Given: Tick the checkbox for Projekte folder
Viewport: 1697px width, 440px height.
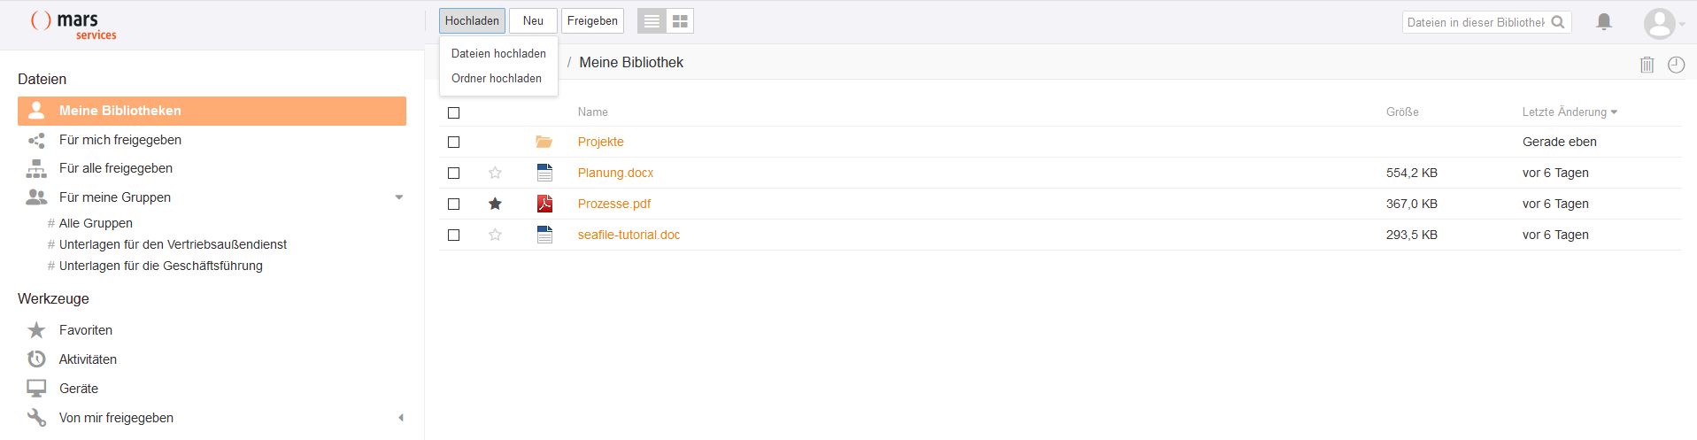Looking at the screenshot, I should click(454, 142).
